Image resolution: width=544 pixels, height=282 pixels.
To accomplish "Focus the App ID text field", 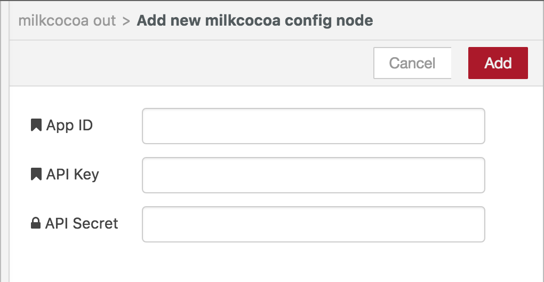I will (x=357, y=126).
